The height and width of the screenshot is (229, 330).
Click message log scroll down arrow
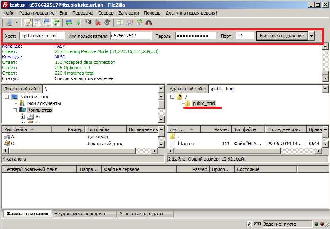(325, 79)
